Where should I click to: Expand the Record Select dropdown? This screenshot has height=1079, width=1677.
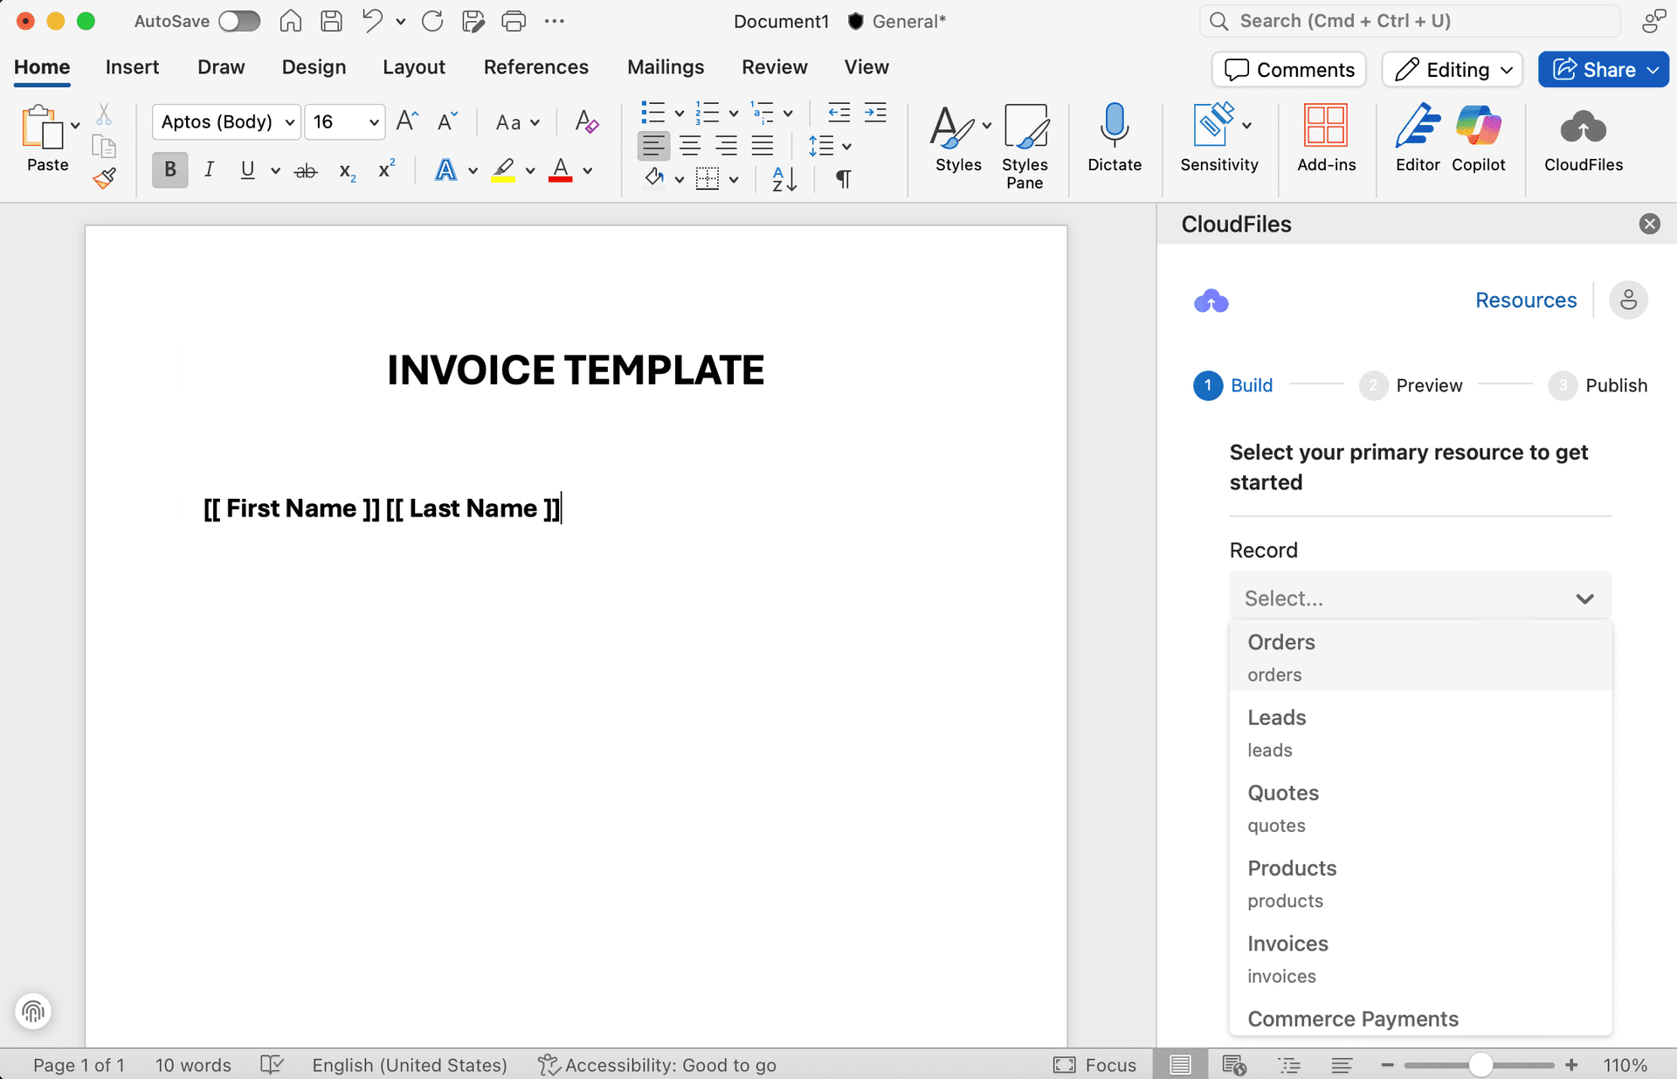click(x=1419, y=598)
